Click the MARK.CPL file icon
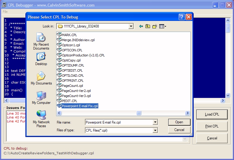The image size is (234, 160). point(59,35)
